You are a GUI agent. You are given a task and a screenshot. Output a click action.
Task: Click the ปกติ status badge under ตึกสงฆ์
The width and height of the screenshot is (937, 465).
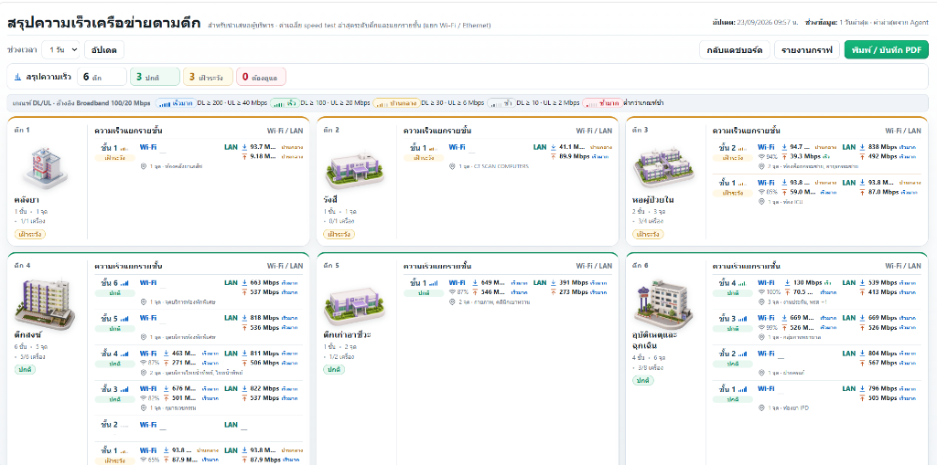click(25, 369)
